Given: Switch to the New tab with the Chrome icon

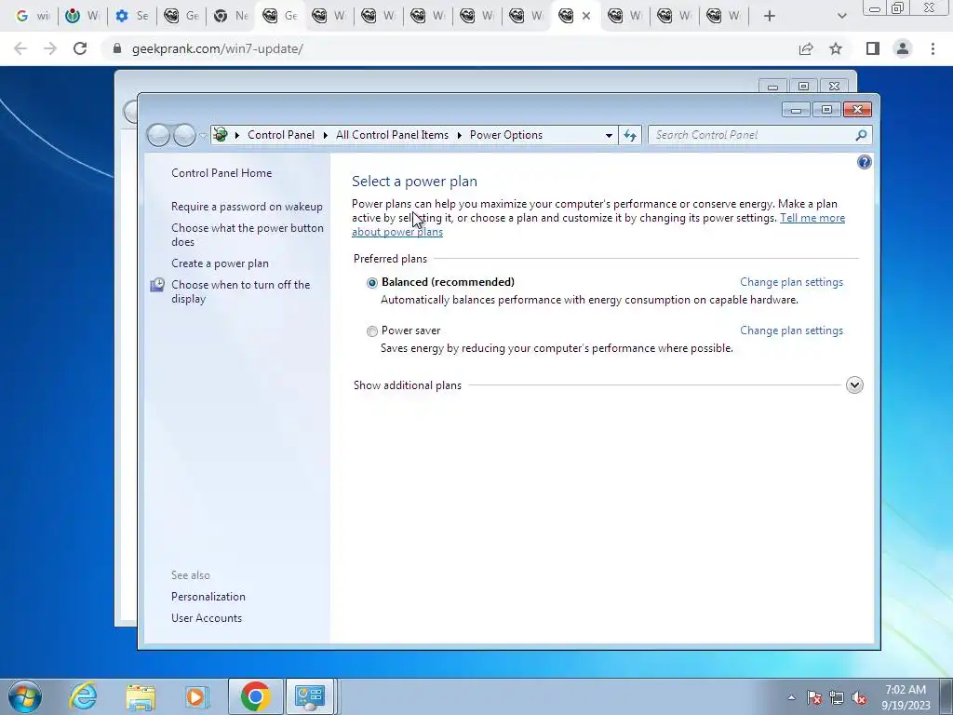Looking at the screenshot, I should click(231, 16).
